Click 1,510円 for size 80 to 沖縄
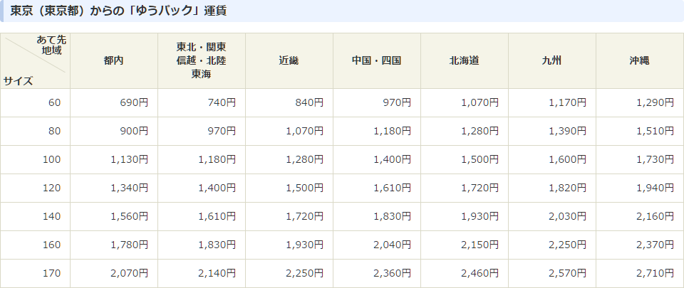This screenshot has width=684, height=288. (x=655, y=131)
